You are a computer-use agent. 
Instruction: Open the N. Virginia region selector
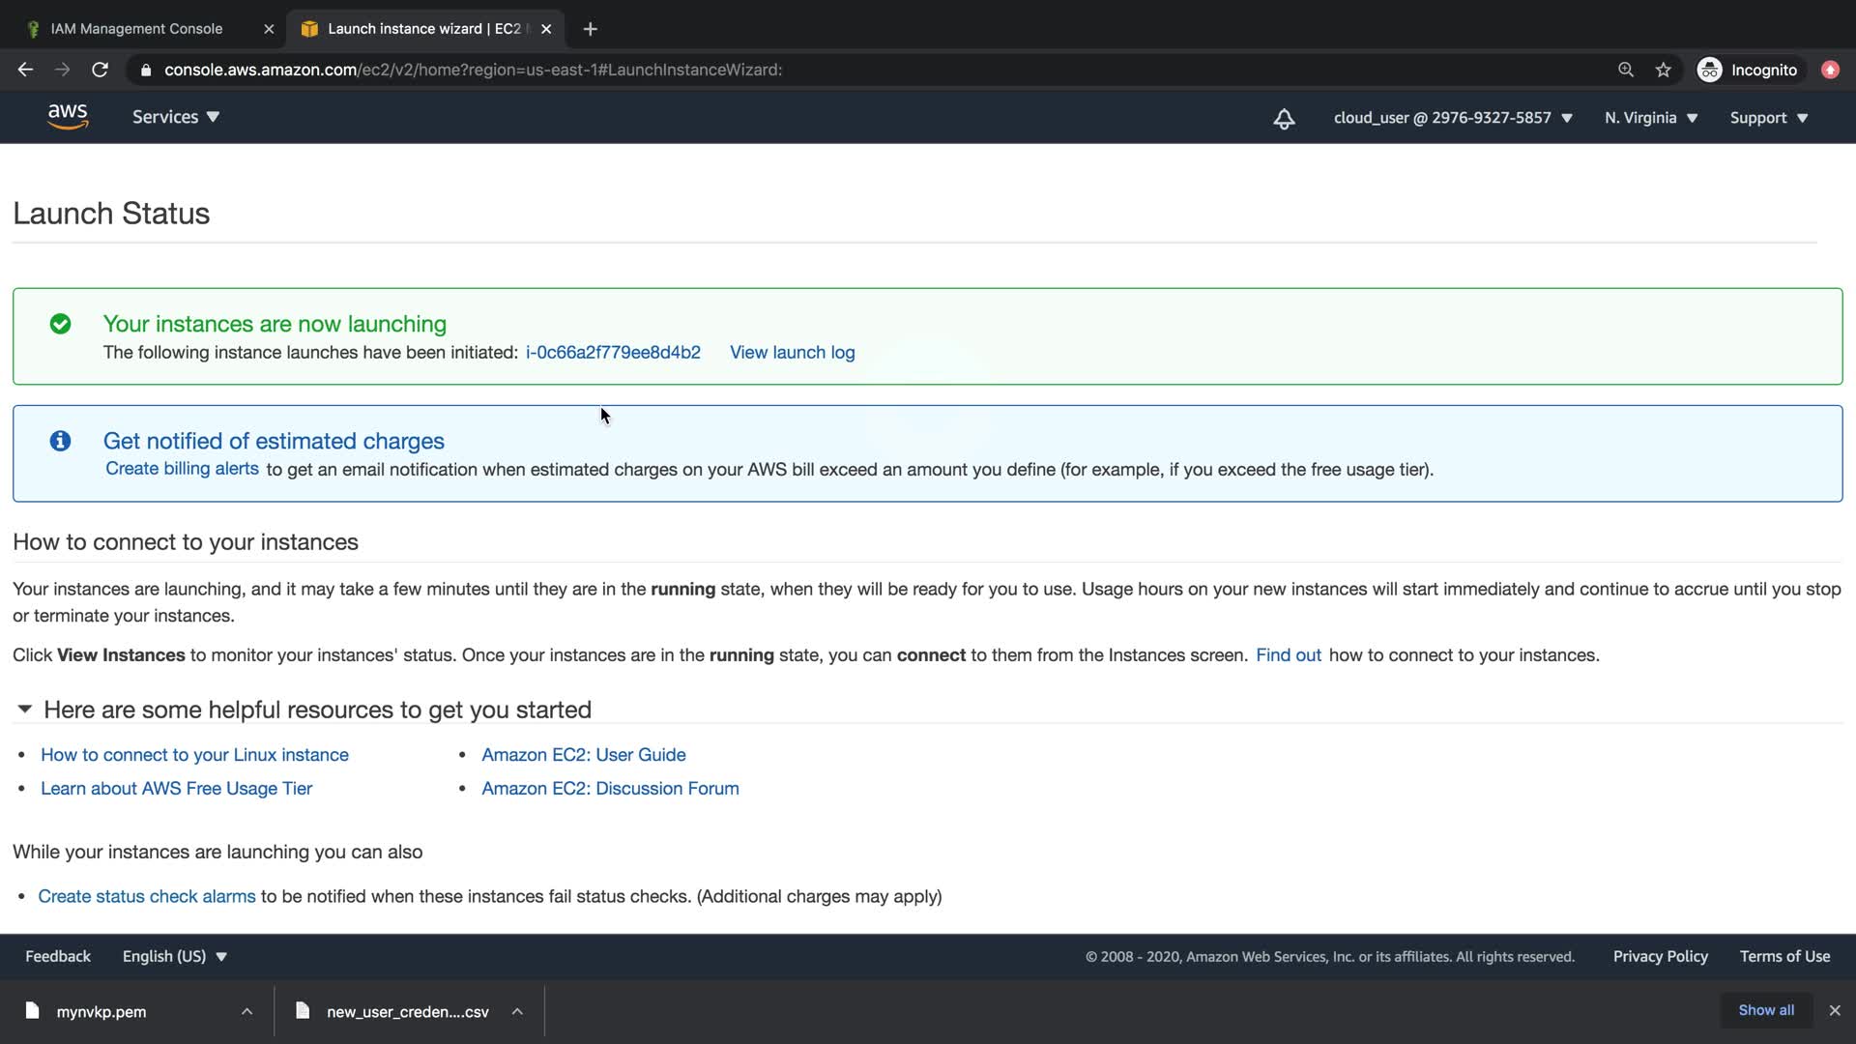(1651, 118)
